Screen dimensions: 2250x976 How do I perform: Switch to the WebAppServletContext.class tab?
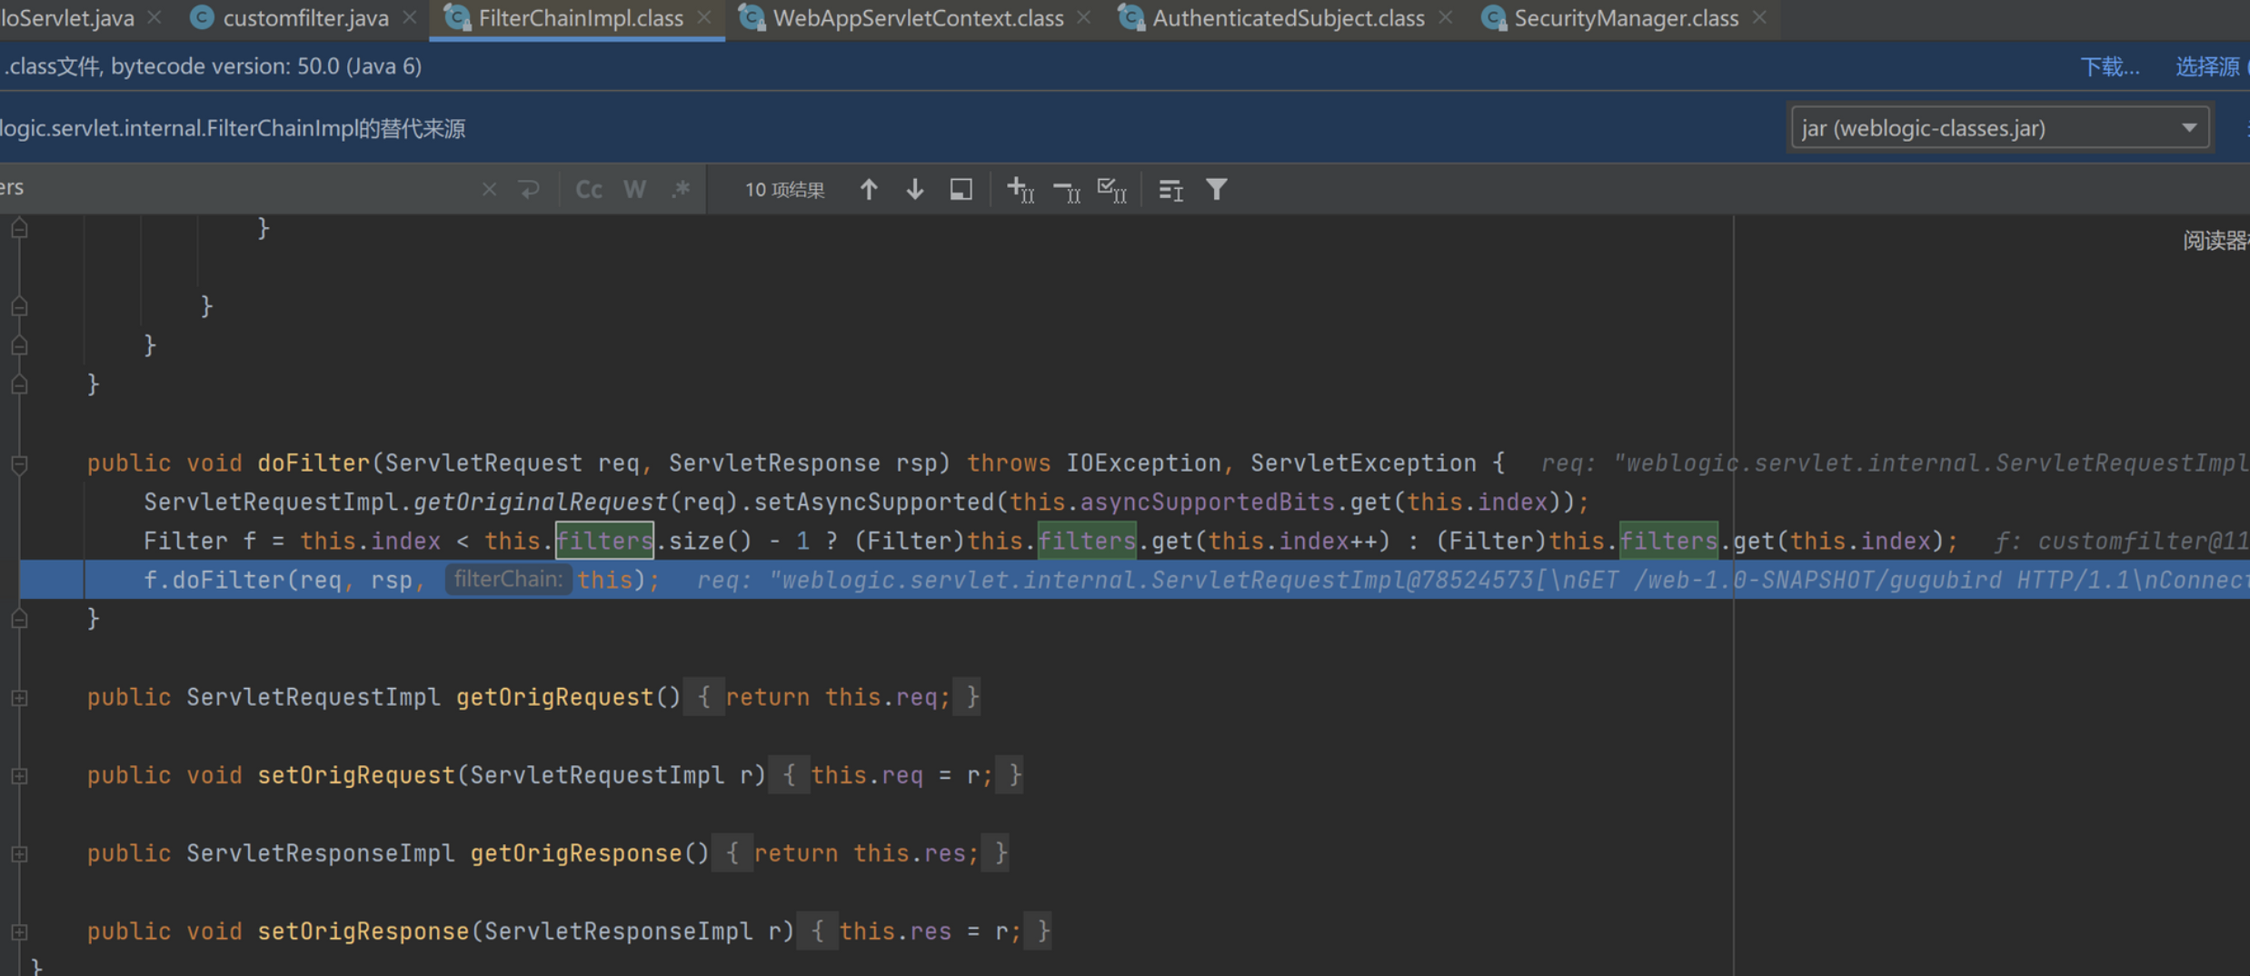coord(917,18)
